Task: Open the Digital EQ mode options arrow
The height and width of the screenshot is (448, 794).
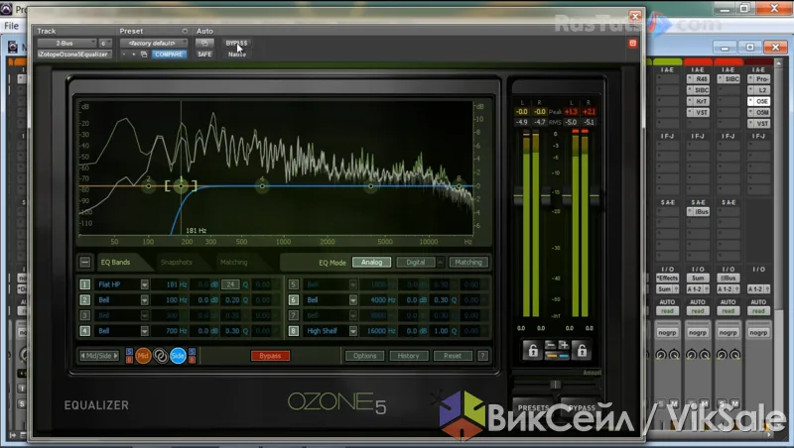Action: (x=440, y=262)
